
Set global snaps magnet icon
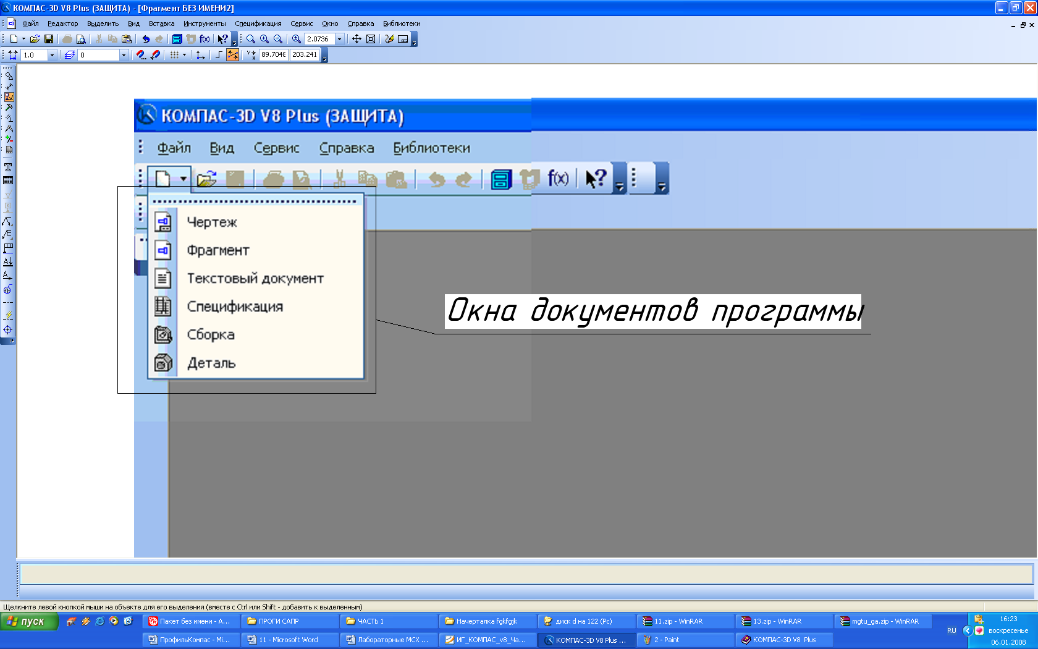(141, 55)
